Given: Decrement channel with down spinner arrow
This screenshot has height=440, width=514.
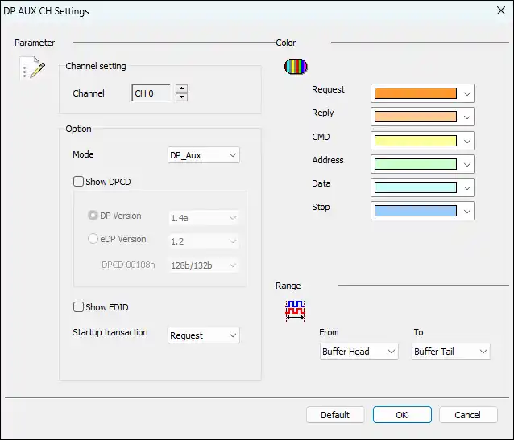Looking at the screenshot, I should click(x=181, y=97).
